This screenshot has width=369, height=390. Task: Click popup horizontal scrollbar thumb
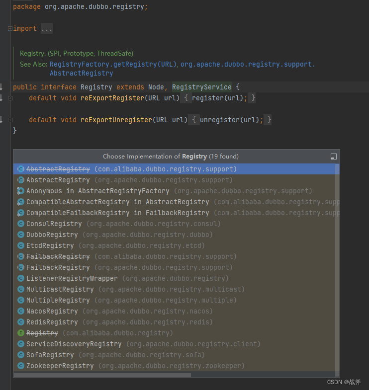click(x=102, y=375)
